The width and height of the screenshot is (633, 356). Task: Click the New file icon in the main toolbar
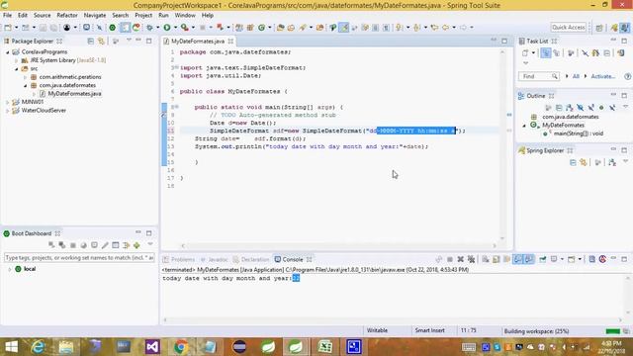pos(8,28)
